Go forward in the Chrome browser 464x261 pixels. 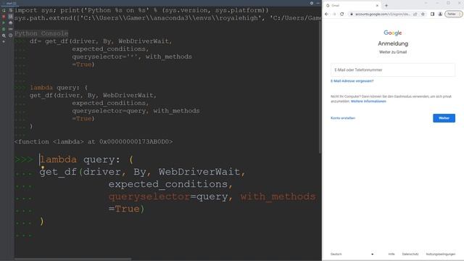click(x=334, y=14)
